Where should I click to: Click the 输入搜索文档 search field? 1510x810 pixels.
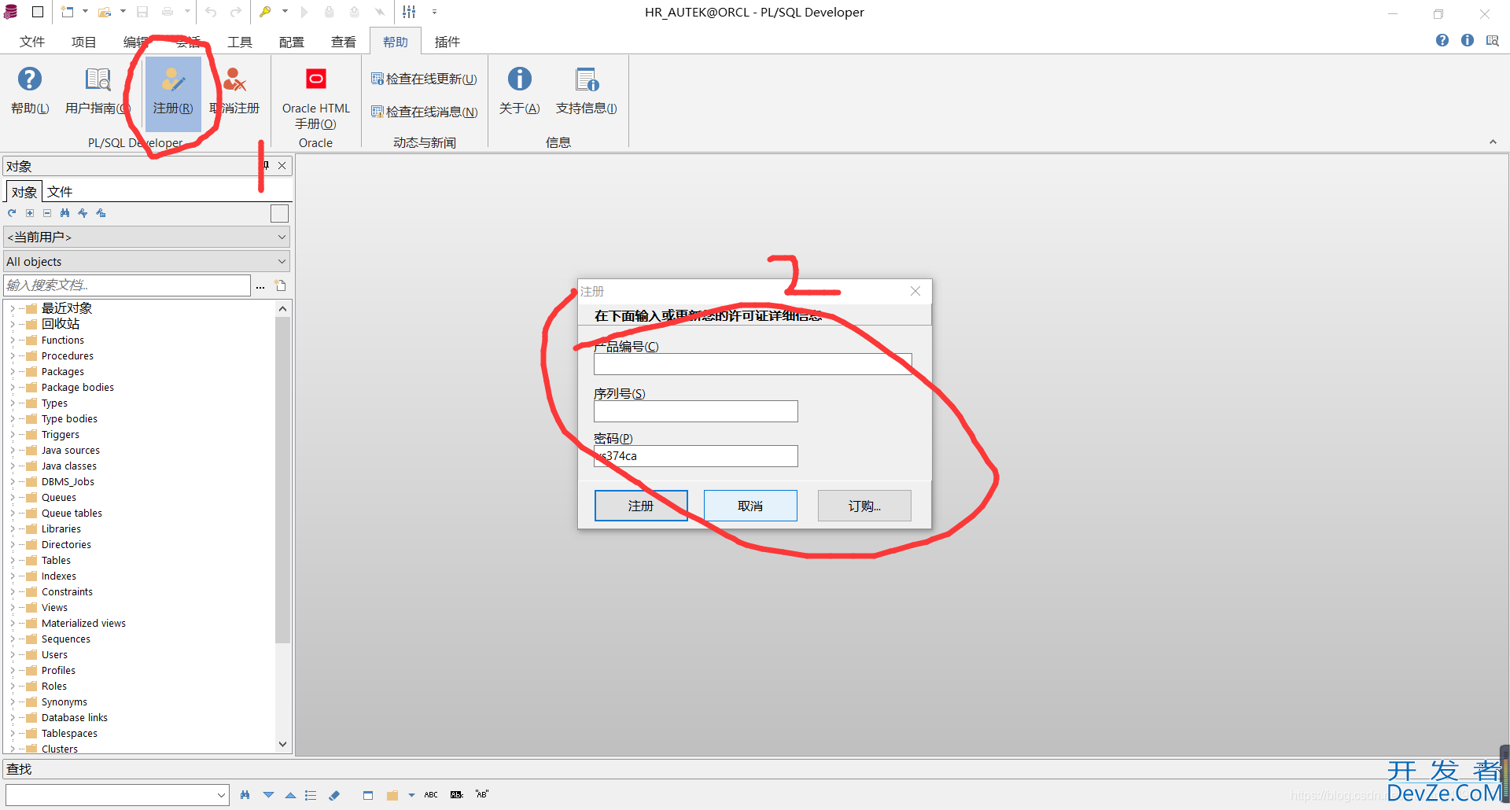127,285
